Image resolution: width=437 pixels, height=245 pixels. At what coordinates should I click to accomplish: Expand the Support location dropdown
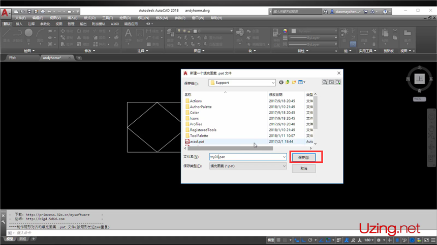(x=273, y=82)
